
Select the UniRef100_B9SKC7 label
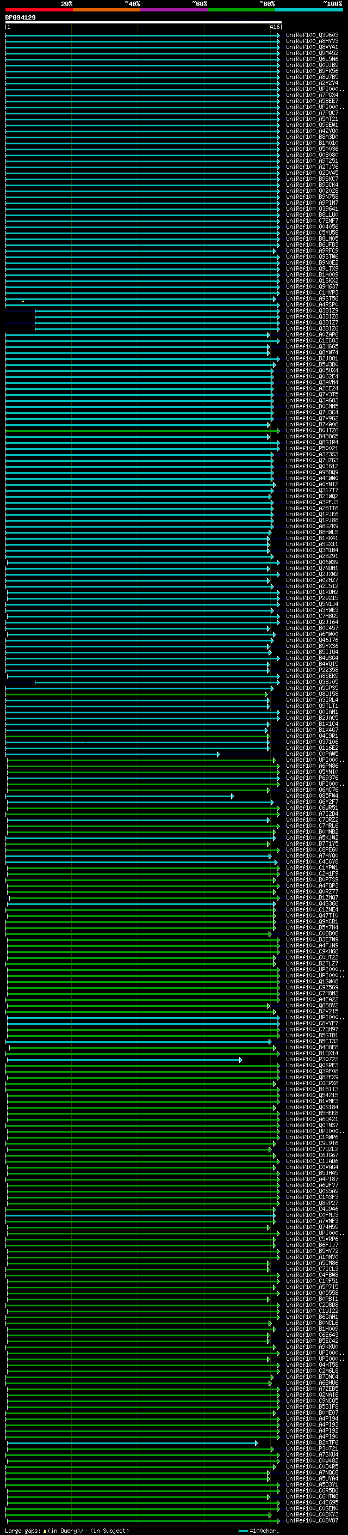pos(312,179)
